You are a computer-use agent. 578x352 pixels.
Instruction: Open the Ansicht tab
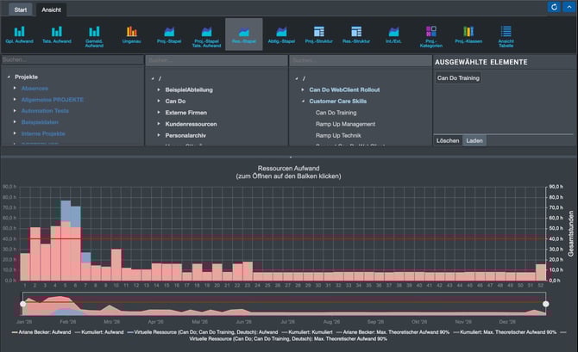coord(52,9)
